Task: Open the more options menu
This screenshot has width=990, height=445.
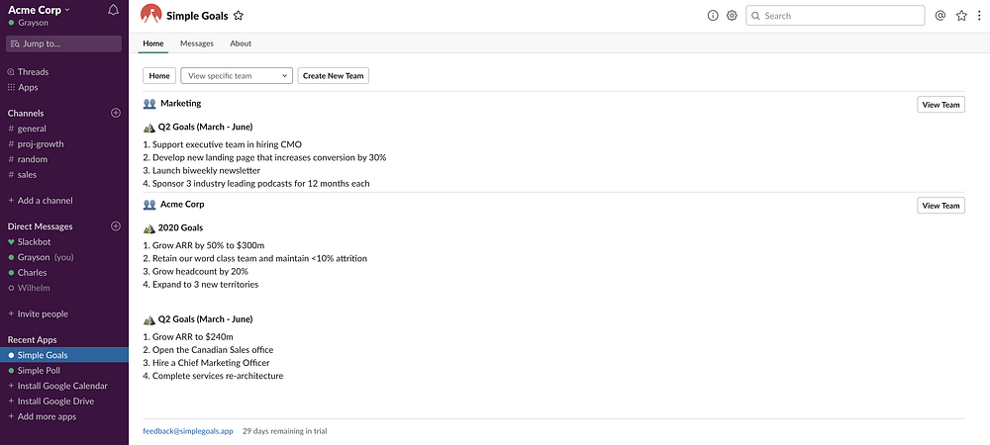Action: coord(978,16)
